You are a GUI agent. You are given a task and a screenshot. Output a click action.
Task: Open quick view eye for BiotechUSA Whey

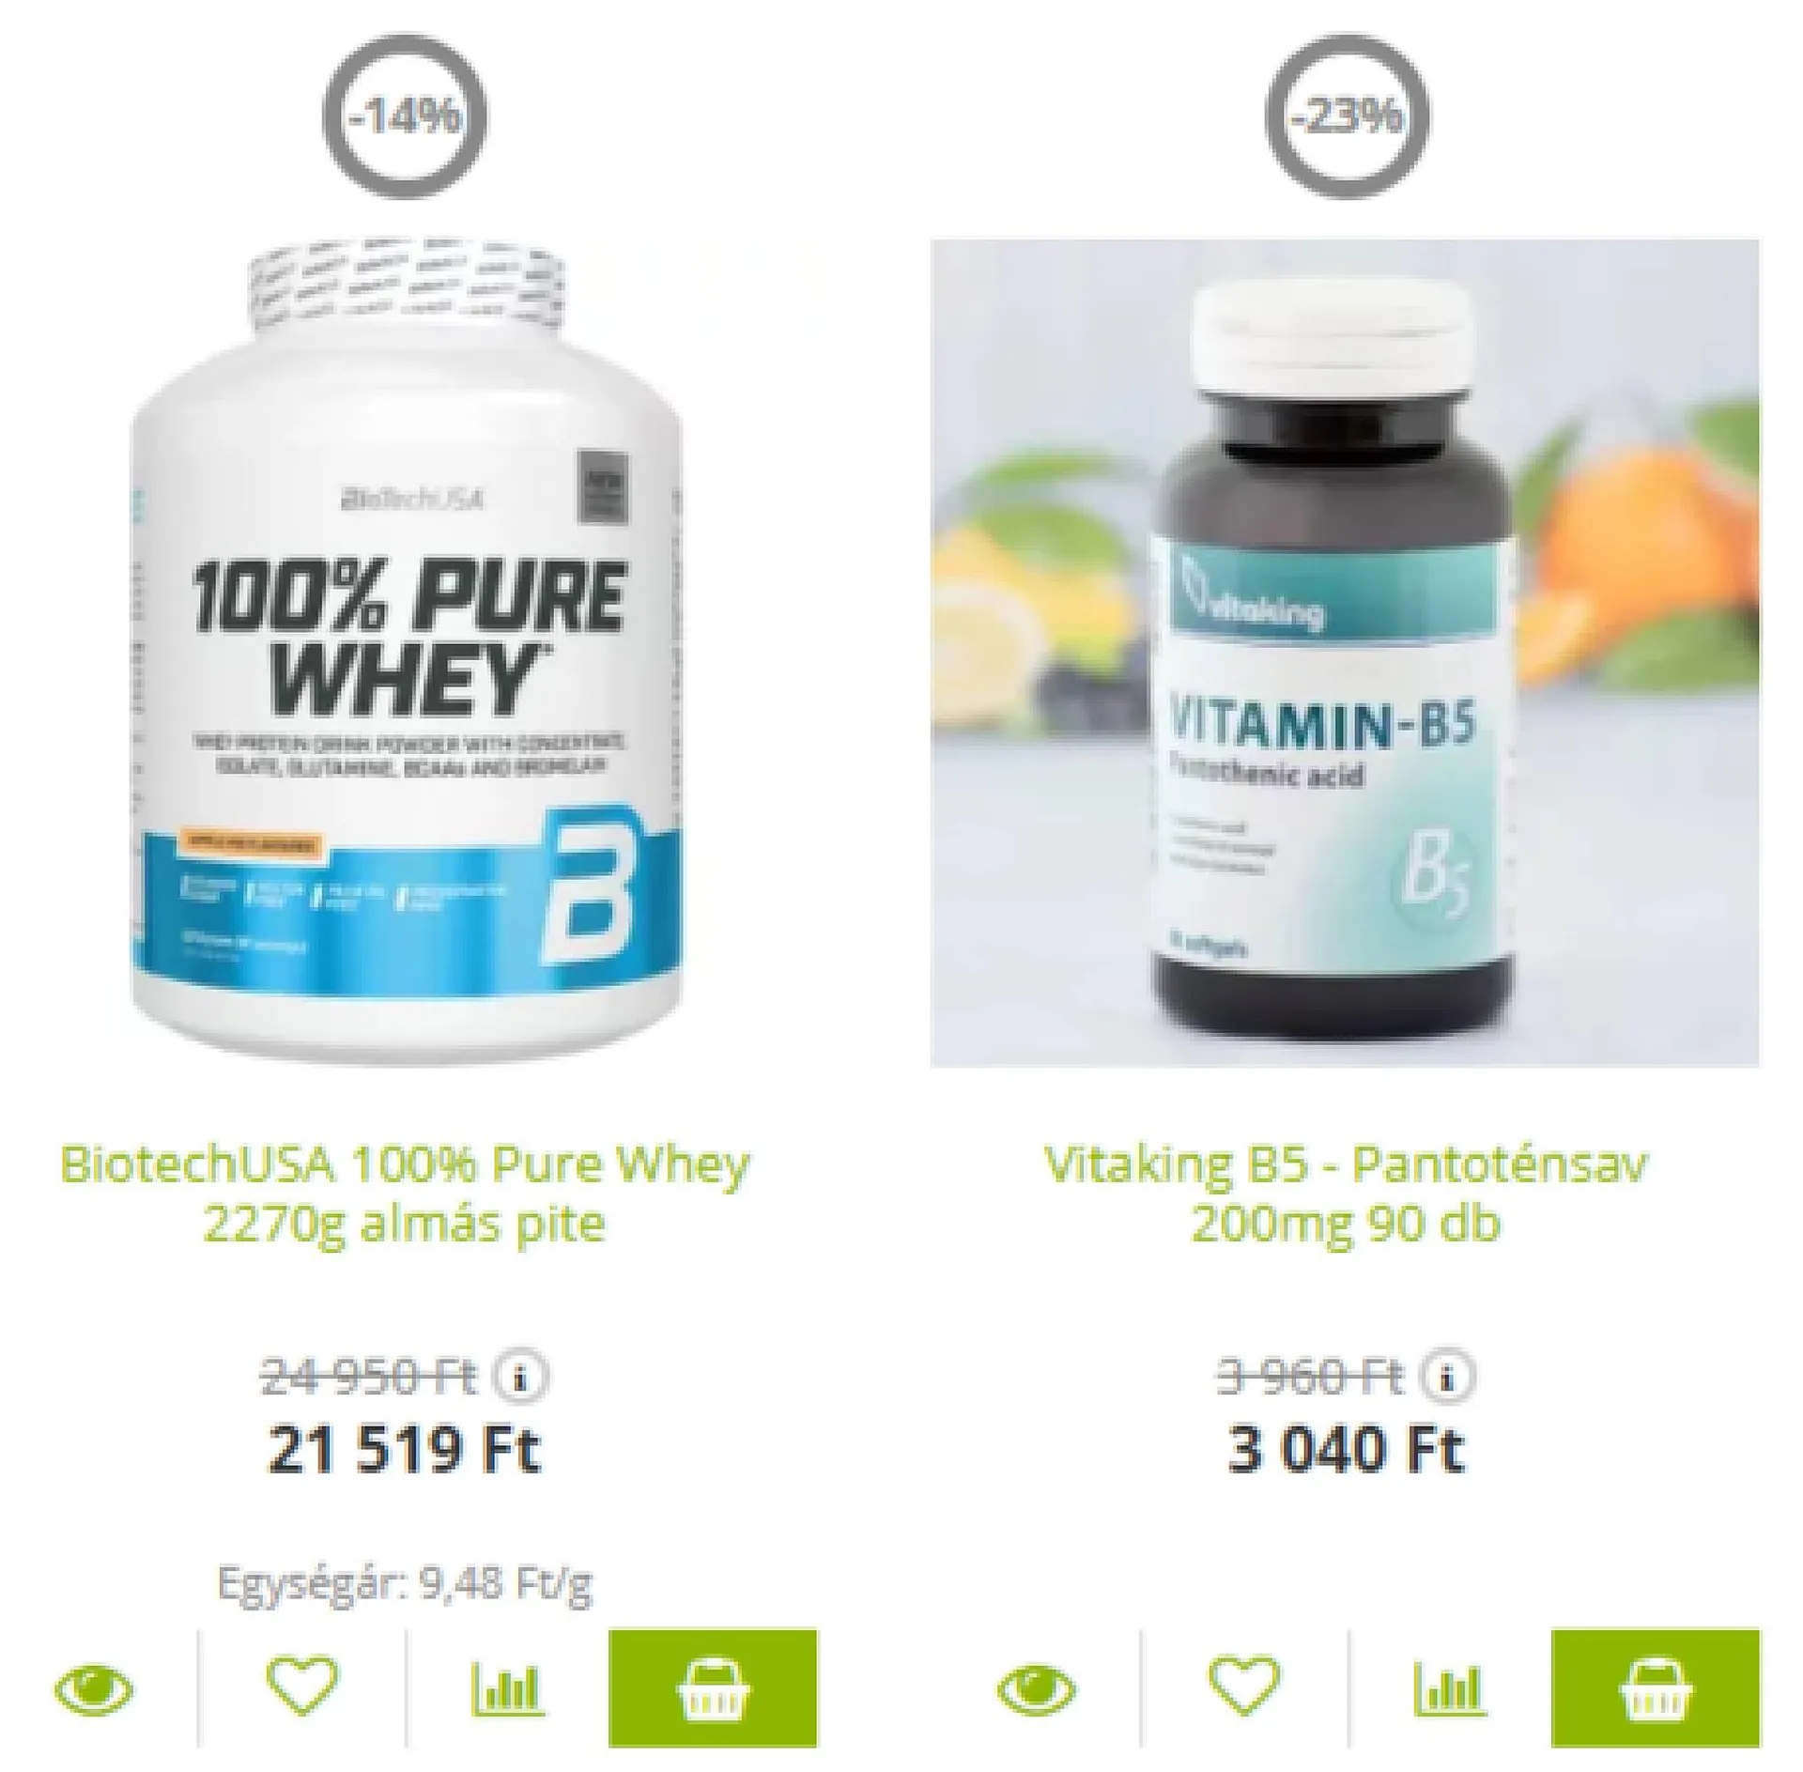(x=94, y=1689)
